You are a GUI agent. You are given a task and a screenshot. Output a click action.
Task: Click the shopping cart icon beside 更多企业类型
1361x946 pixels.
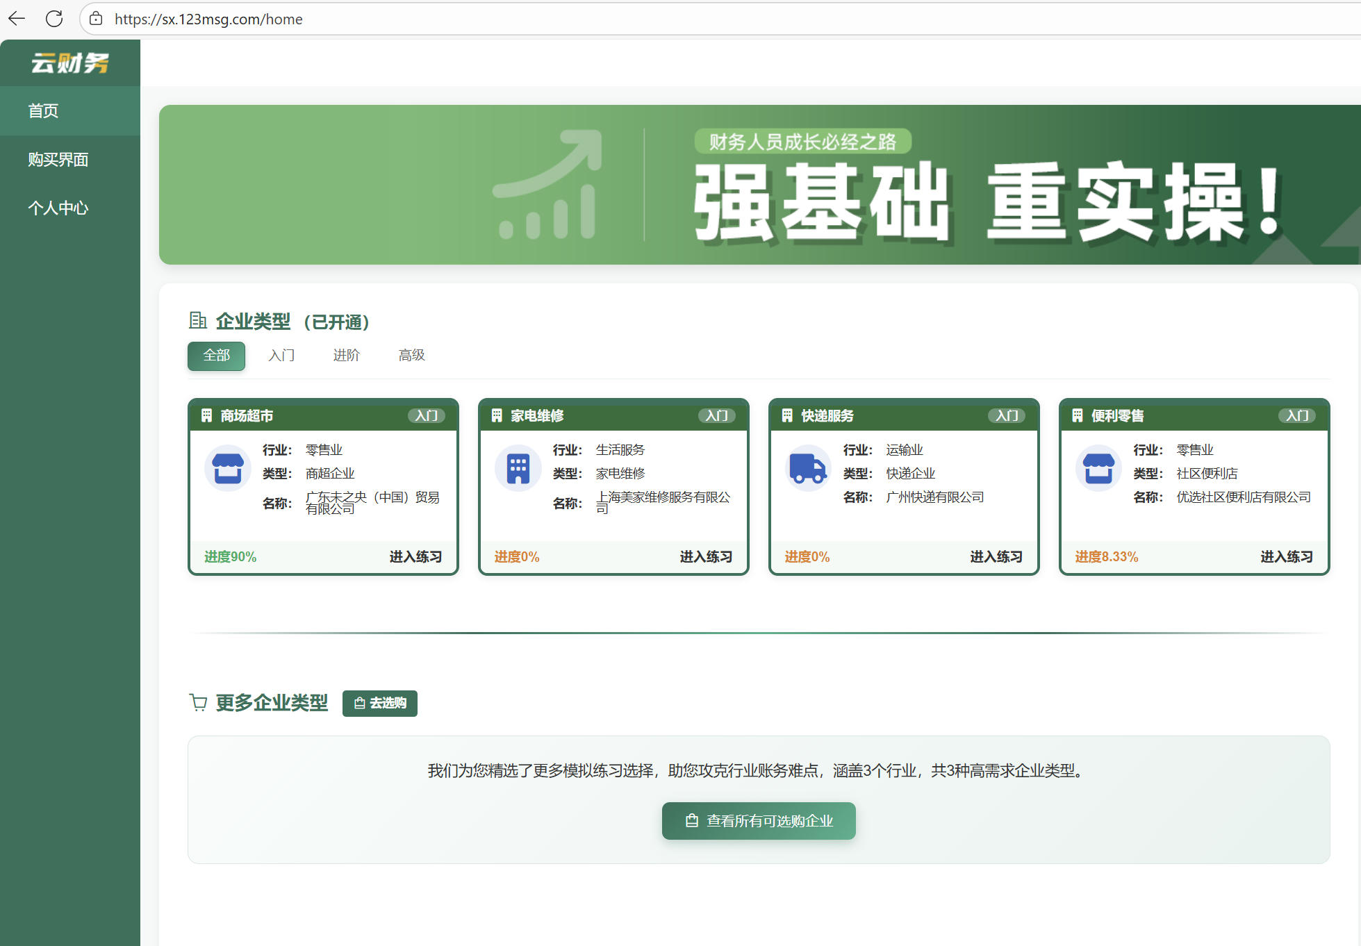click(x=199, y=702)
